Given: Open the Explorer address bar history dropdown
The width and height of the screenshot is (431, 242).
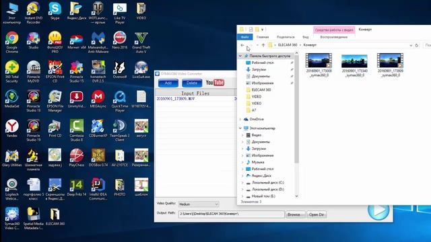Looking at the screenshot, I should pos(411,45).
